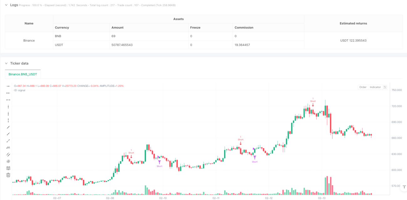Click the purple Short exit marker near 02-10
The image size is (407, 200).
click(159, 163)
